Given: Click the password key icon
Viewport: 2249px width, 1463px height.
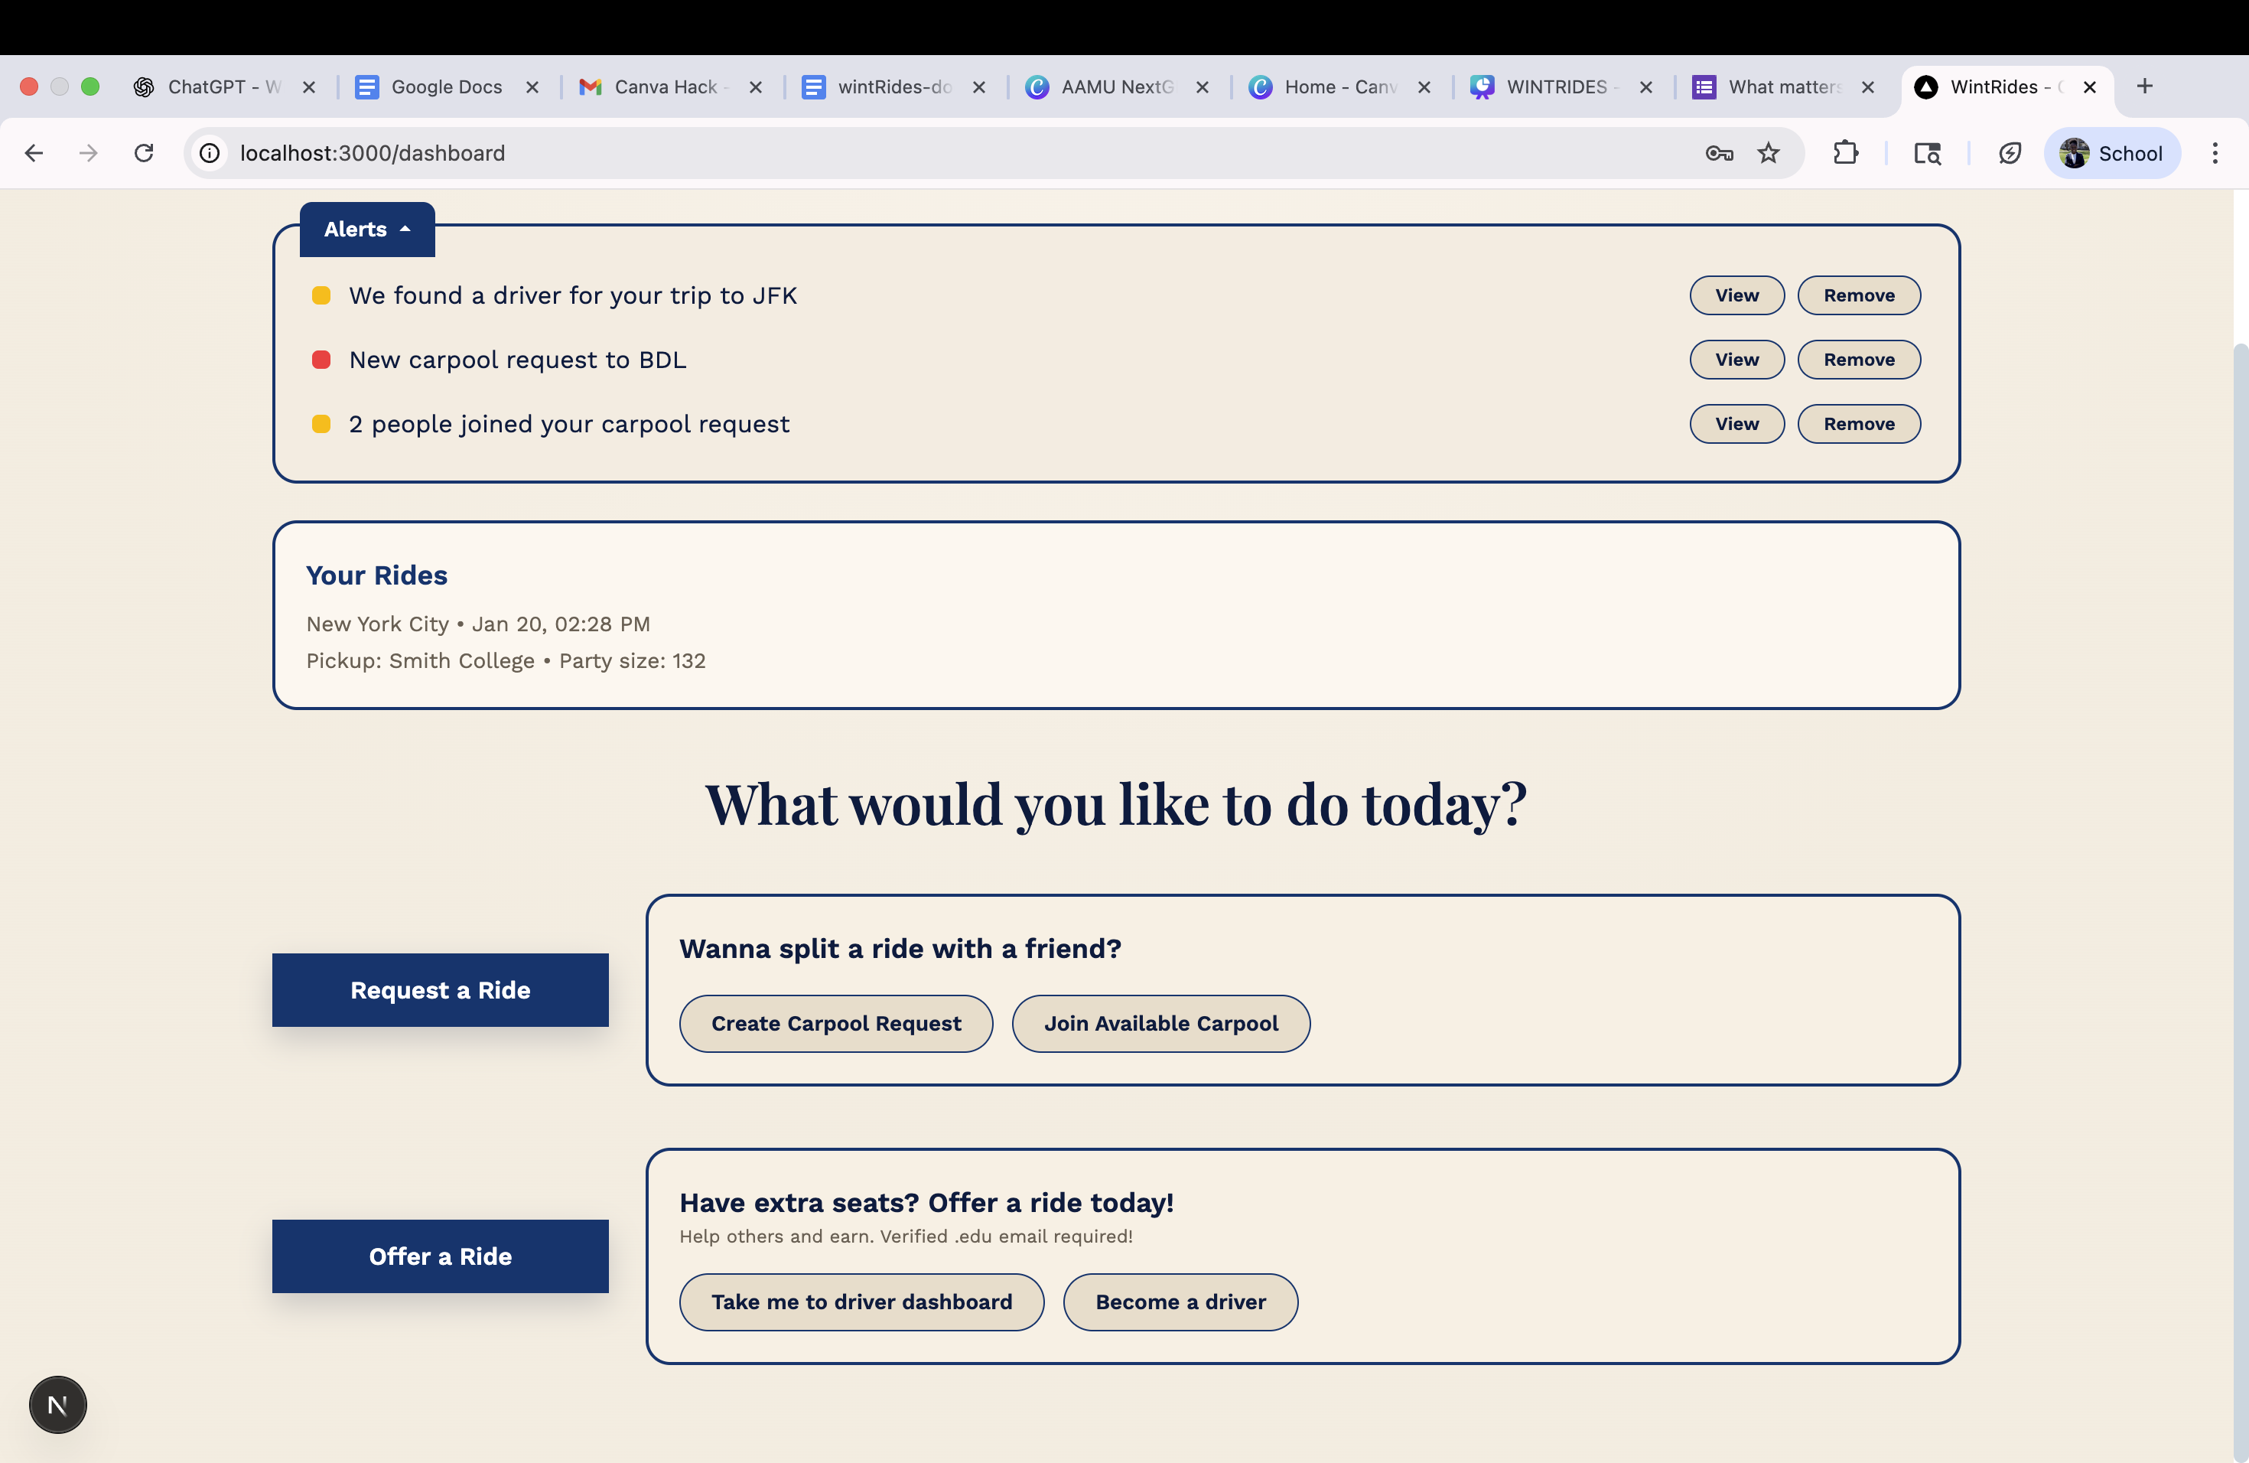Looking at the screenshot, I should (1719, 153).
